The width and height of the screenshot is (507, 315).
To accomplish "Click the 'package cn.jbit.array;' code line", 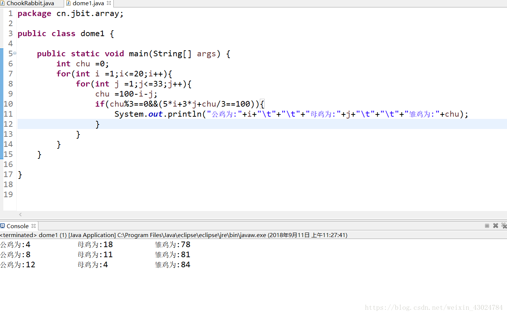I will pos(70,13).
